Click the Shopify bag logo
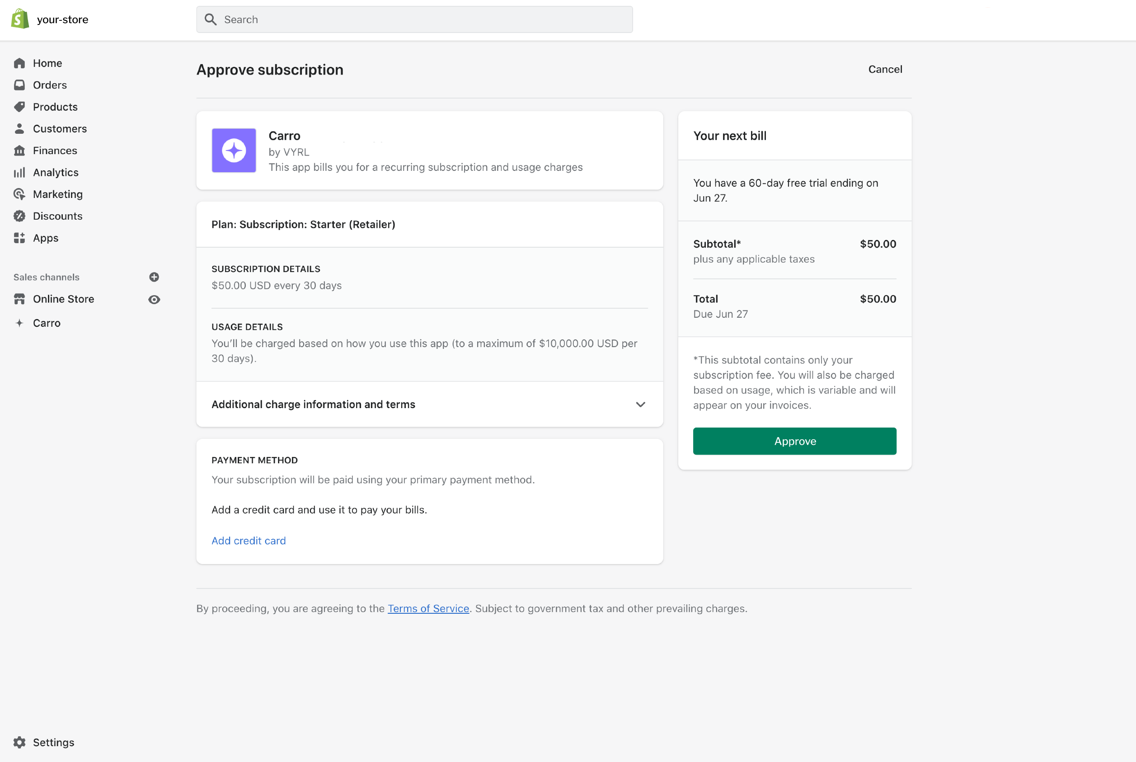 pyautogui.click(x=20, y=19)
